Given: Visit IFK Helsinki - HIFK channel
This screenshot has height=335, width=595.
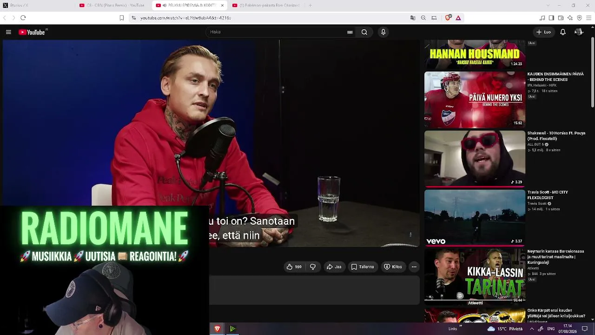Looking at the screenshot, I should tap(542, 85).
